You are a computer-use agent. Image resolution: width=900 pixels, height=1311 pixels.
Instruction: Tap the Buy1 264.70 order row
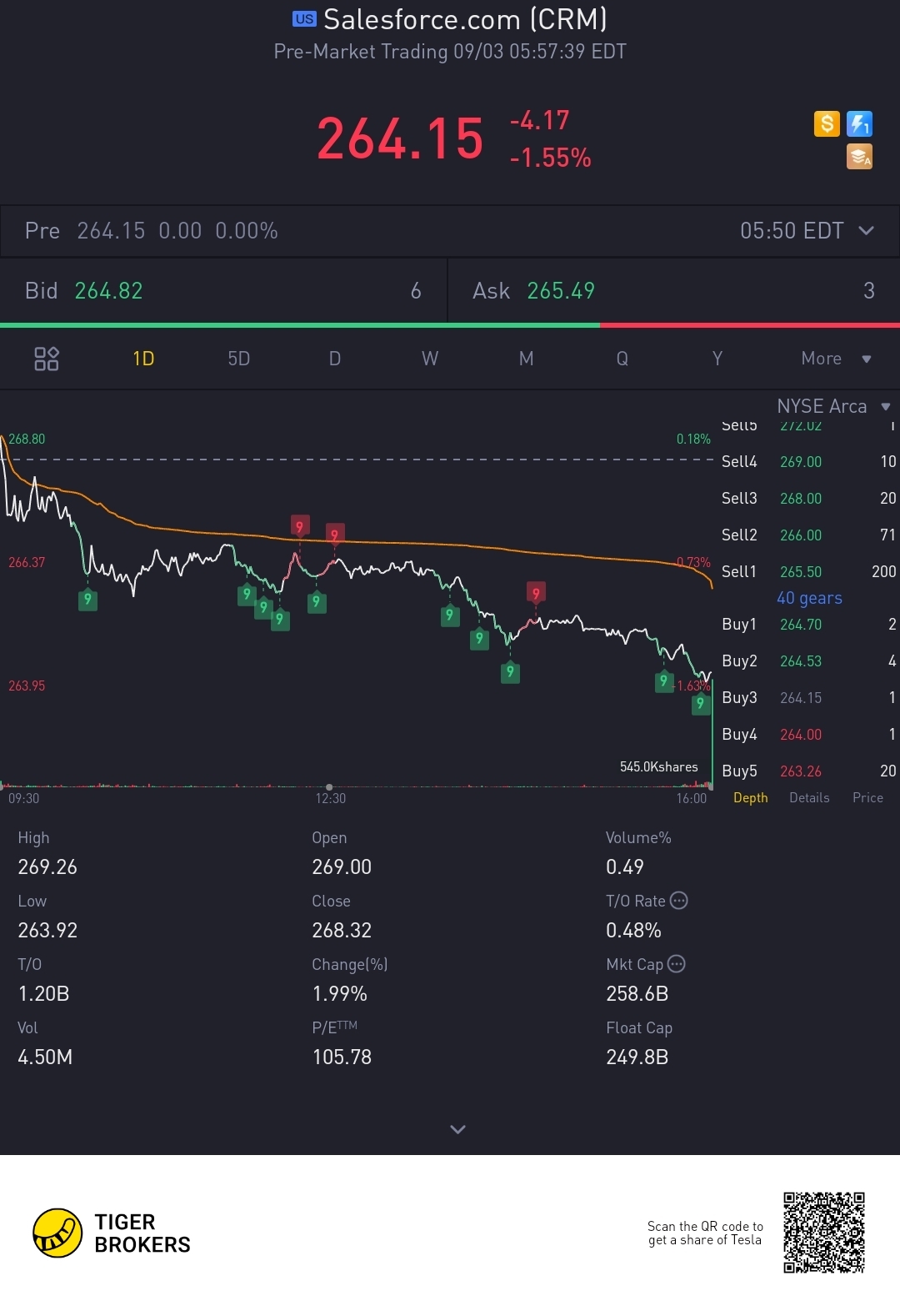(808, 624)
